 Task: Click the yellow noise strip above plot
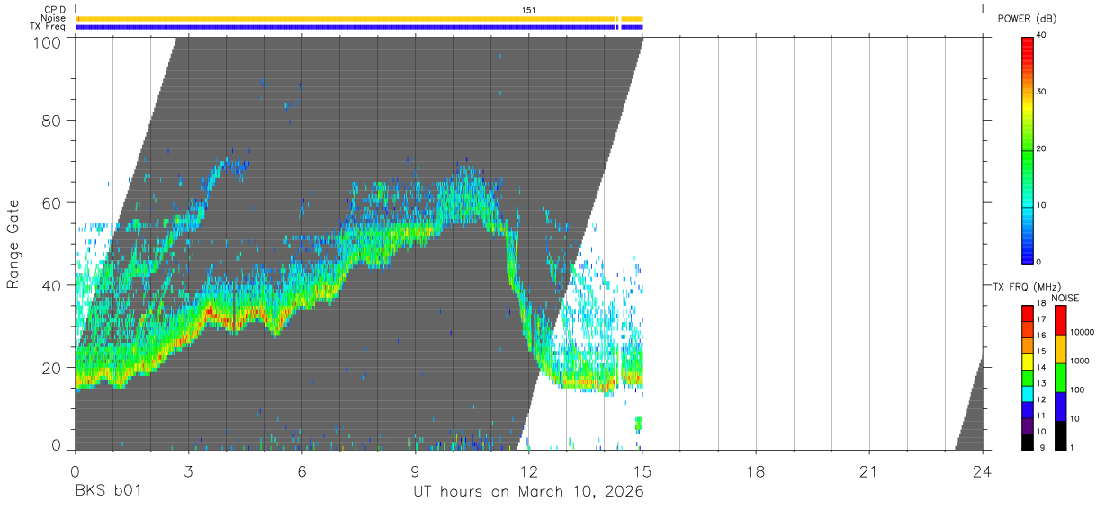coord(359,18)
